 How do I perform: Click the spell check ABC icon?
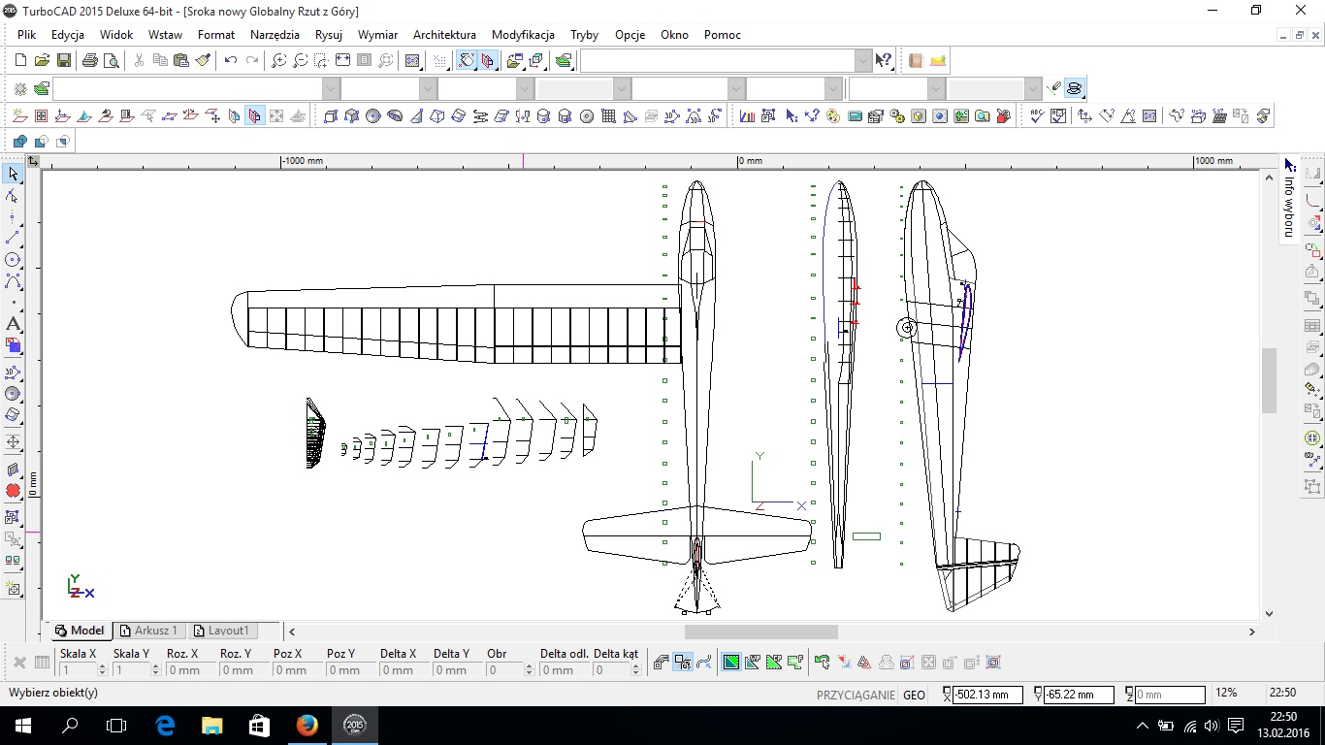click(1036, 116)
